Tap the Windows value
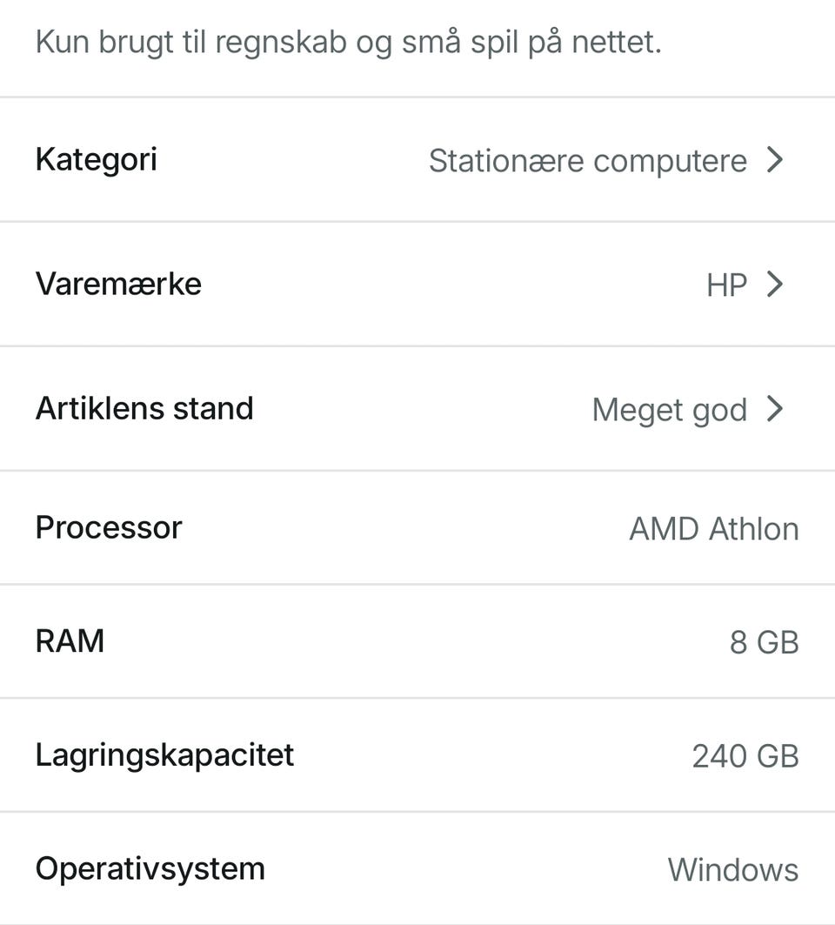This screenshot has width=835, height=925. pos(732,869)
